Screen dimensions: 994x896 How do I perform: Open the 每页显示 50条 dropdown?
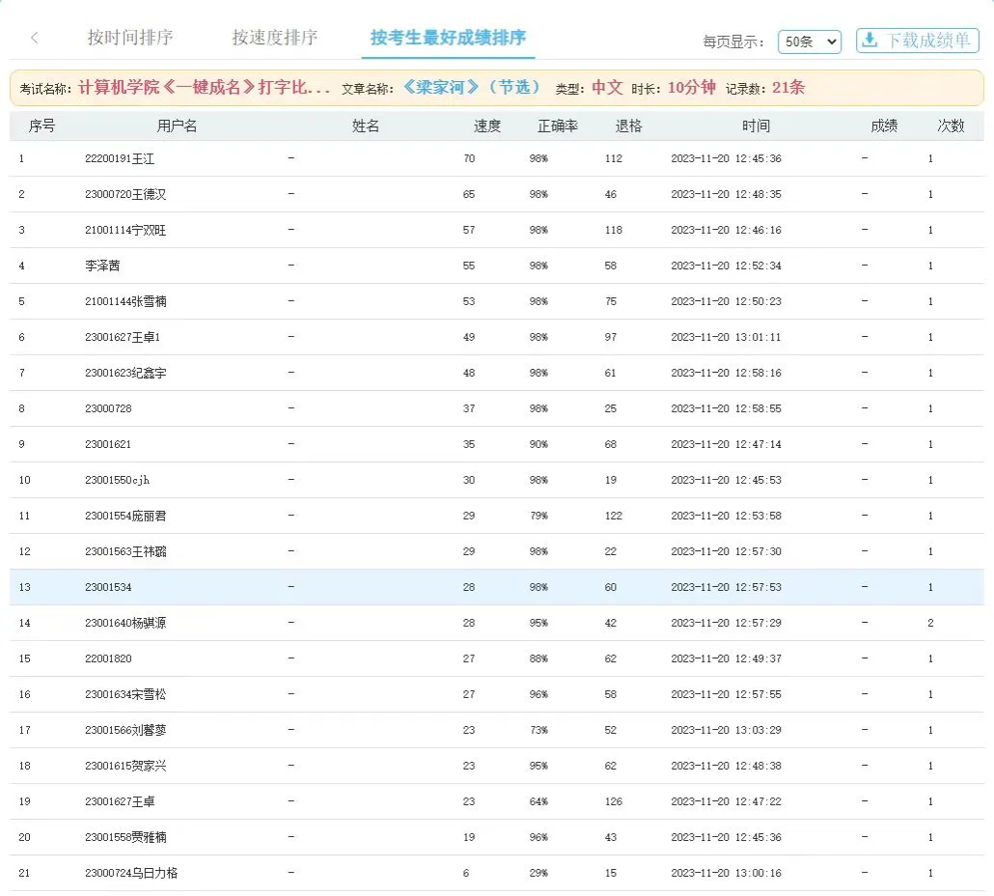(x=809, y=42)
